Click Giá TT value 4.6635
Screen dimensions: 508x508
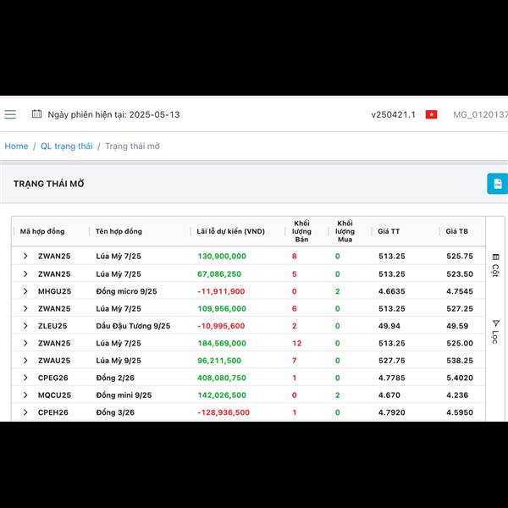coord(392,291)
